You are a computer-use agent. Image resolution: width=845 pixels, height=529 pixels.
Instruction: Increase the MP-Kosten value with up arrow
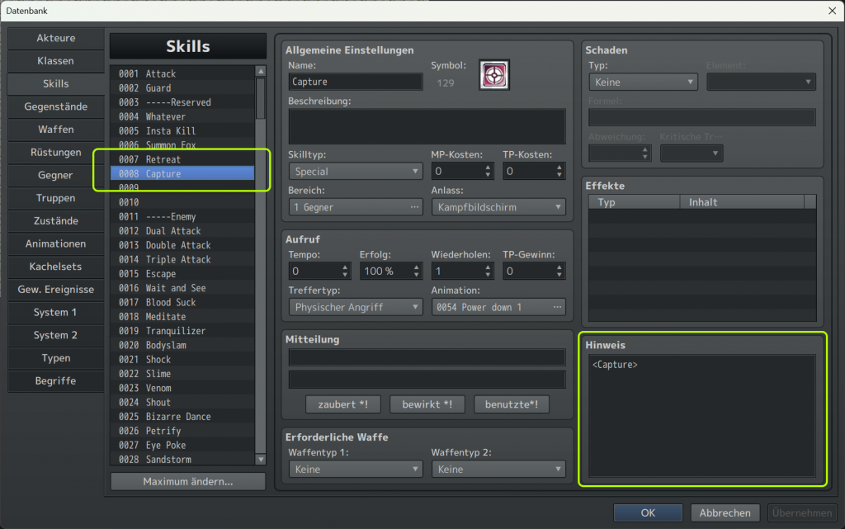488,168
